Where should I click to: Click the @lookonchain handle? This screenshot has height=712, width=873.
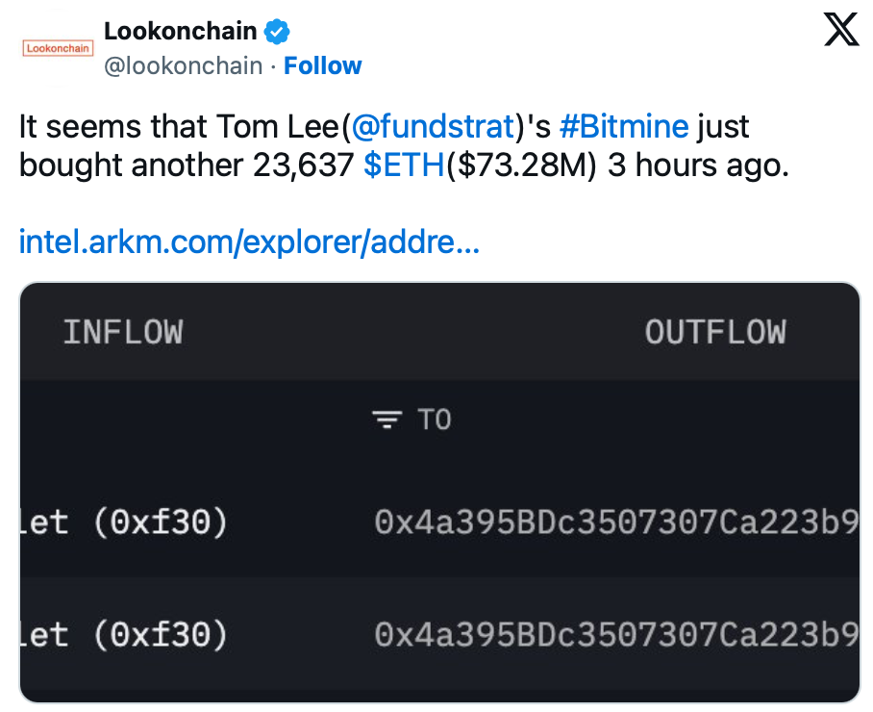tap(183, 66)
